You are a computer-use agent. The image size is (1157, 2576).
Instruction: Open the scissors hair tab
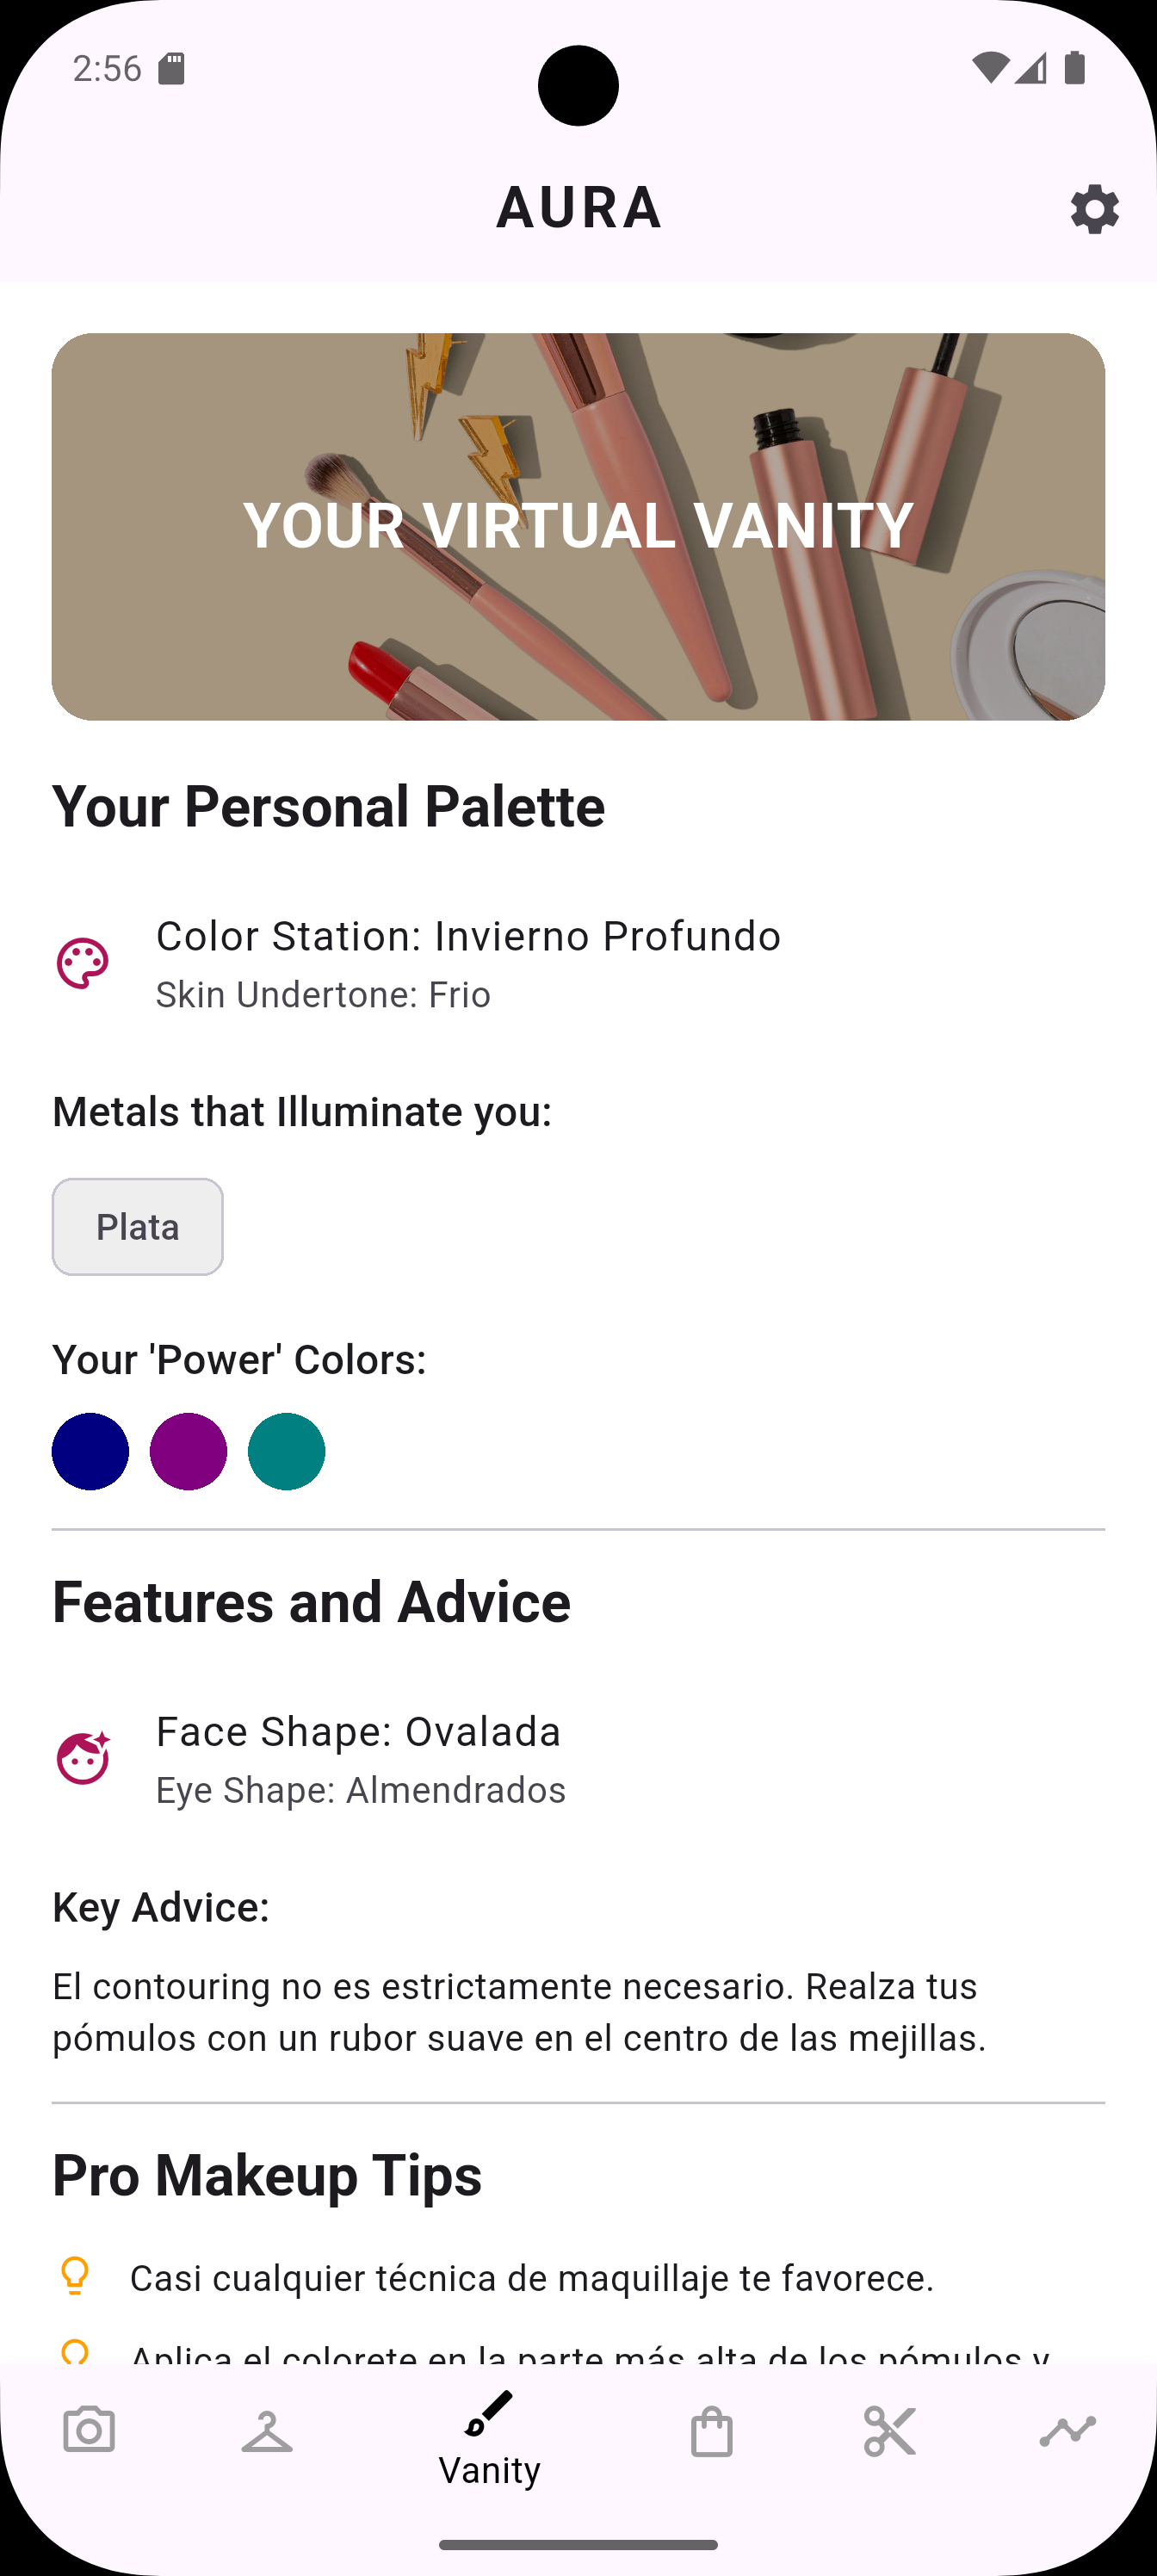[889, 2430]
